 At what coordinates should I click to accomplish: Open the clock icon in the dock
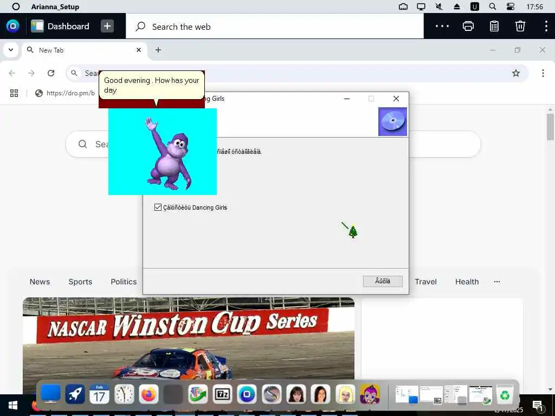tap(124, 394)
